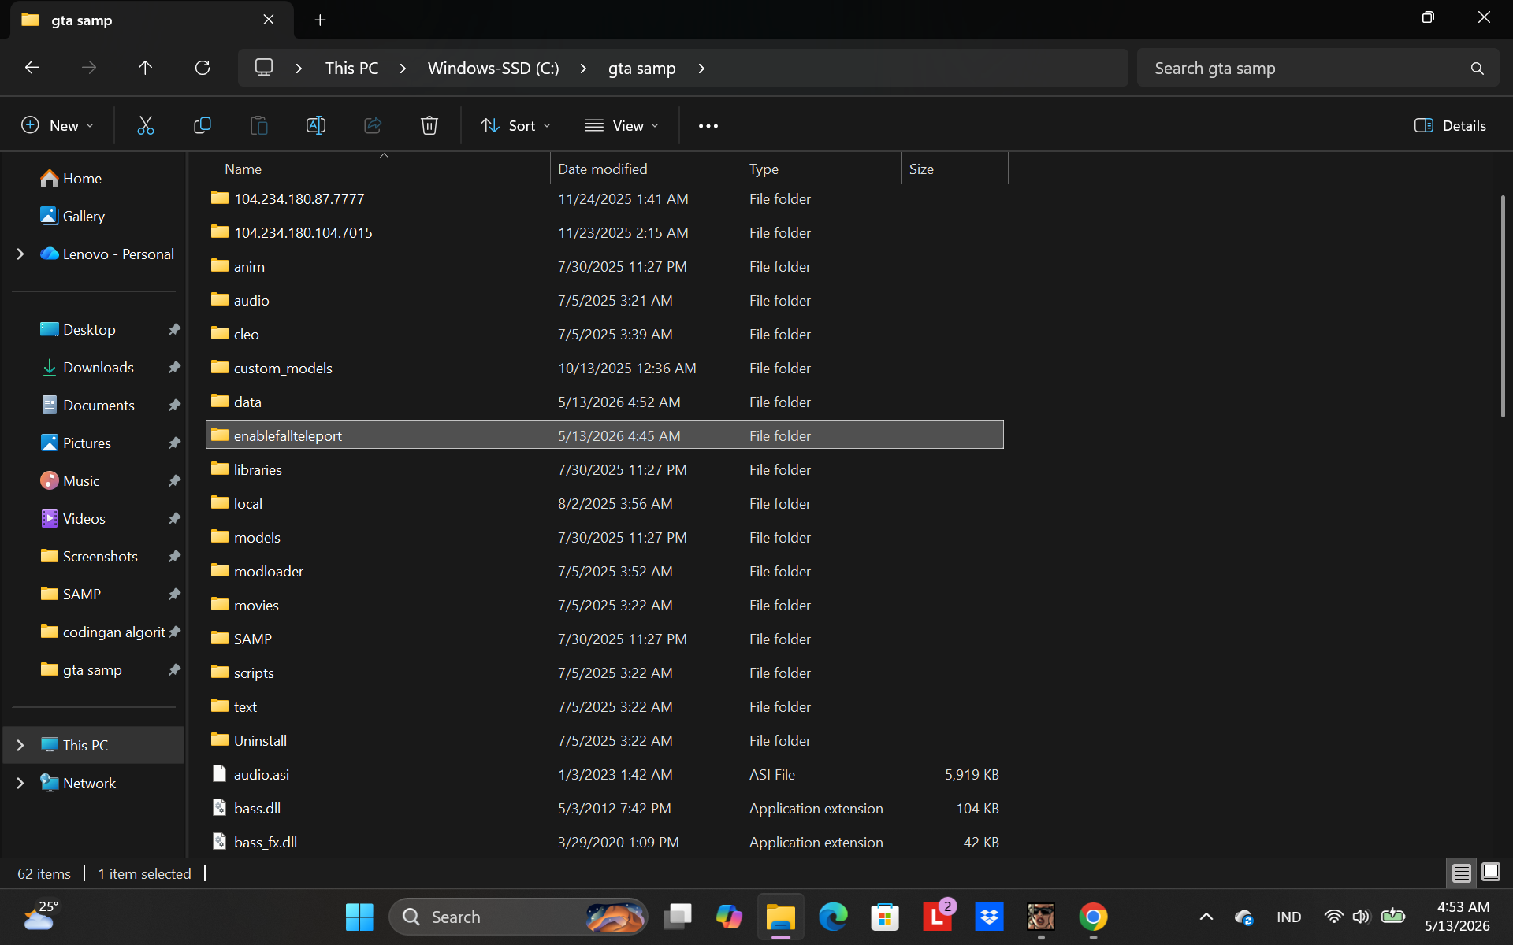This screenshot has width=1513, height=945.
Task: Expand chevron after This PC in address bar
Action: click(403, 69)
